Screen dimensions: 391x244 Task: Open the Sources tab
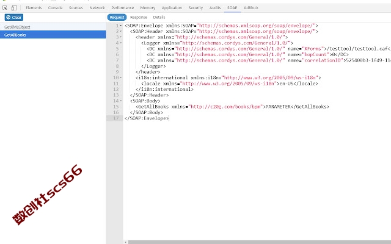76,8
